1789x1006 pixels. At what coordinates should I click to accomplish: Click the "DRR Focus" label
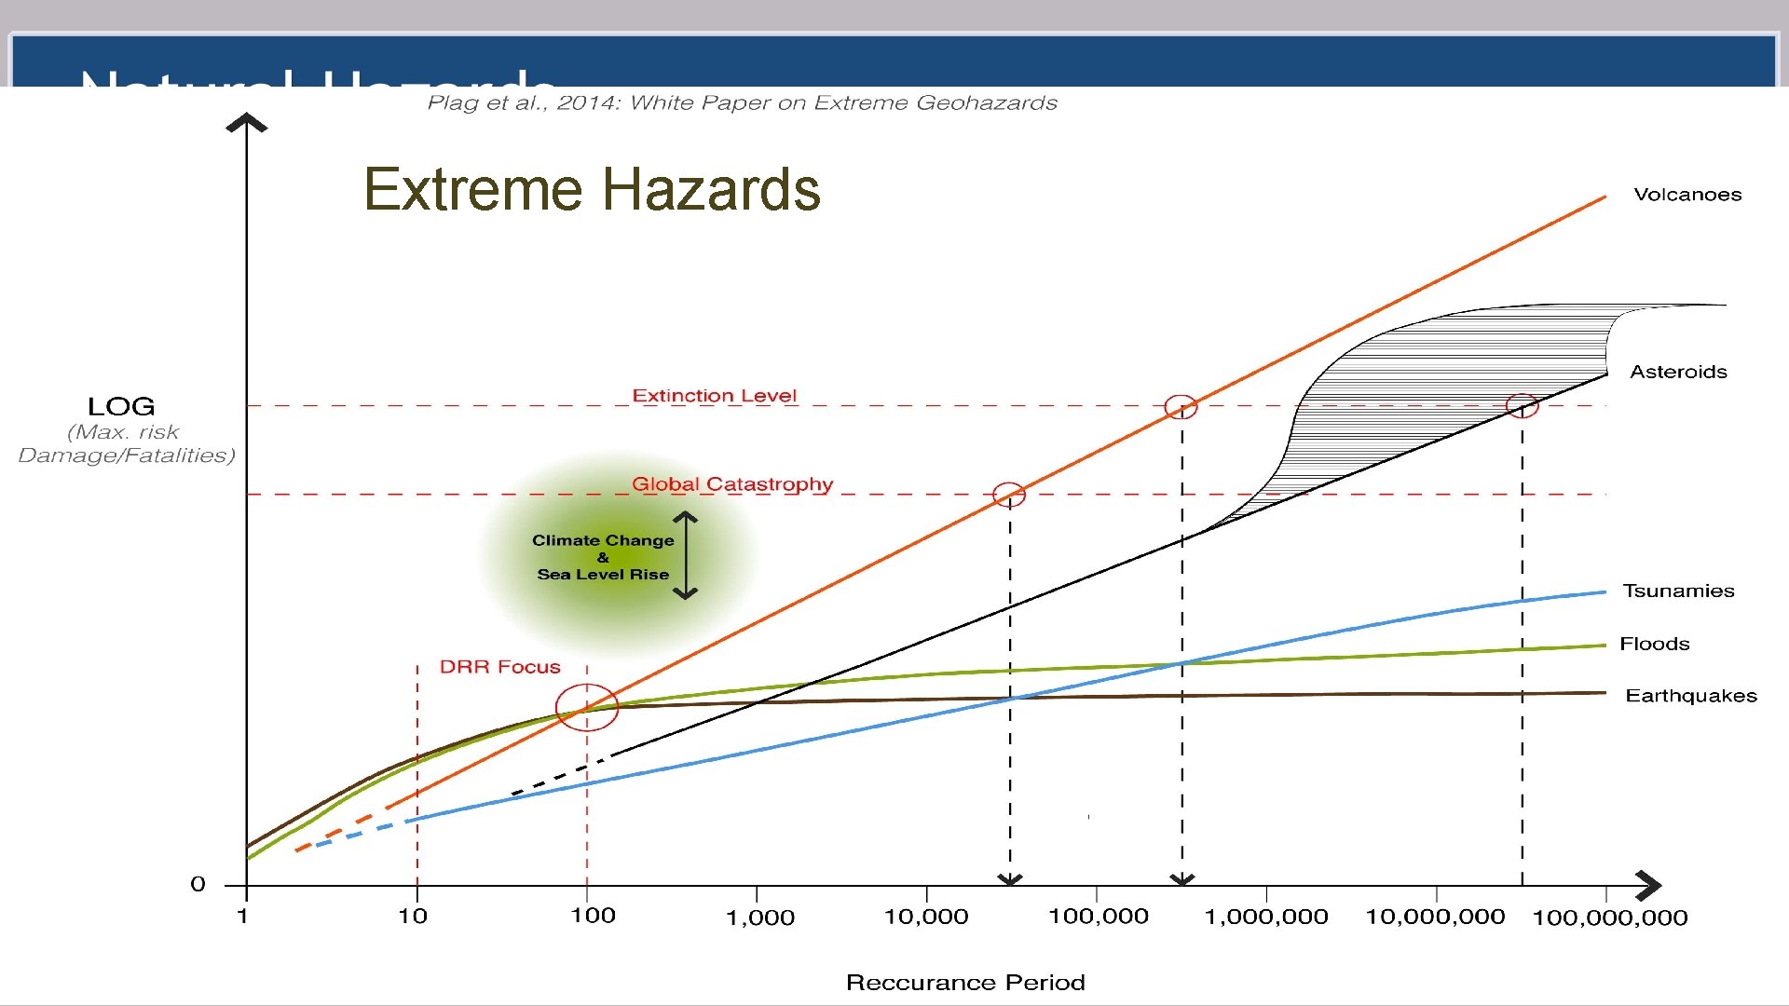499,667
